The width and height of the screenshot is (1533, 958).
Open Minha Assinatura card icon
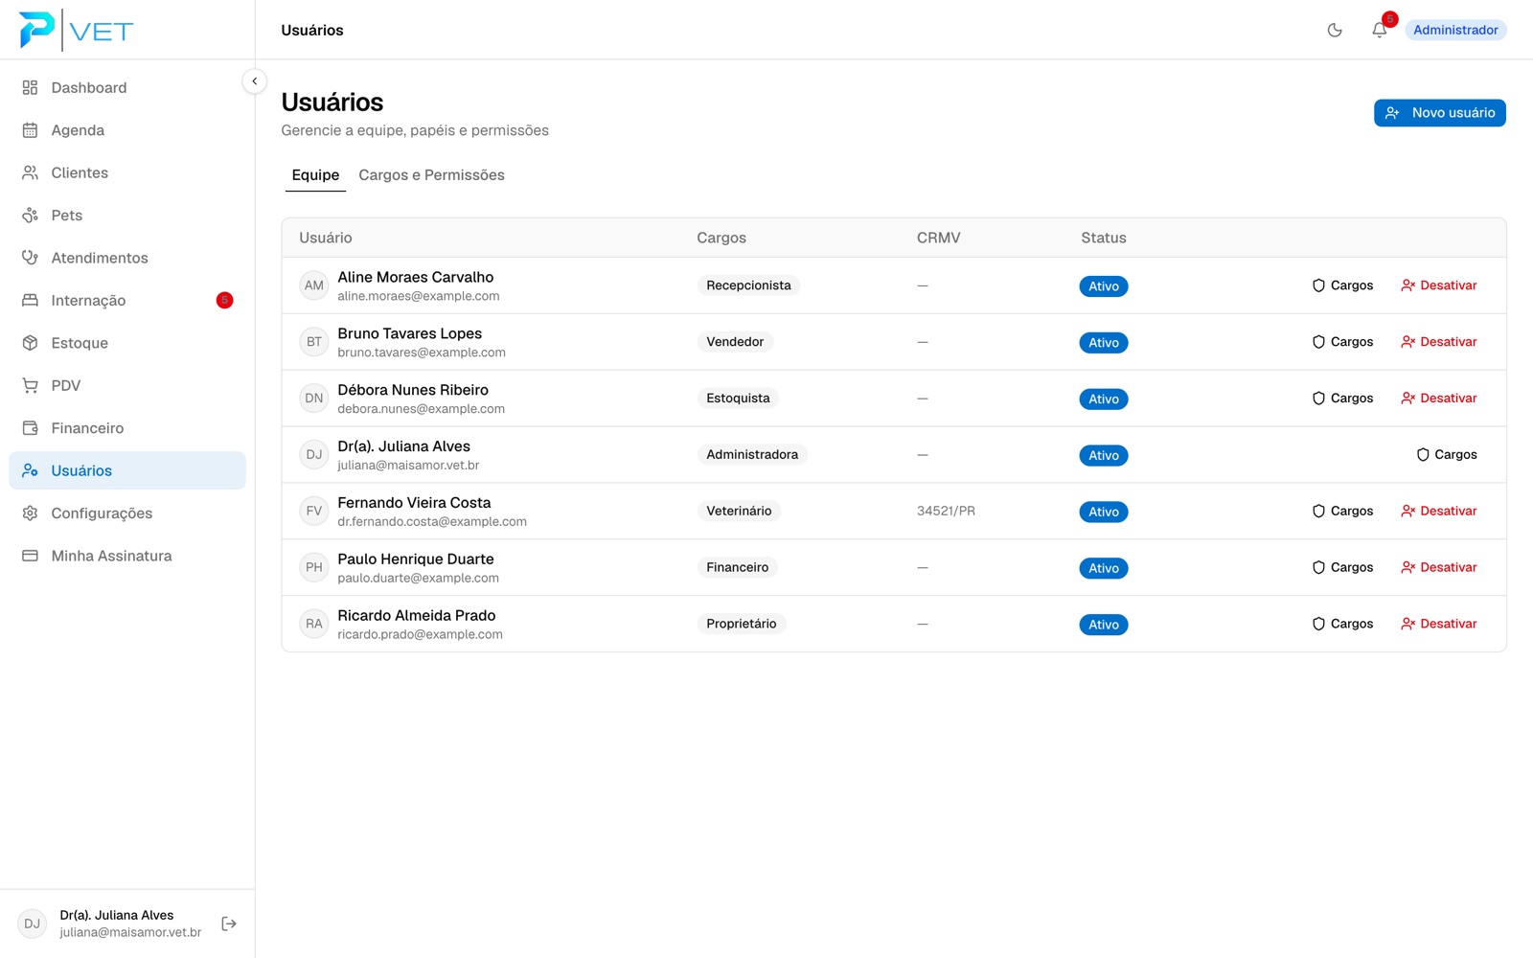pos(30,556)
